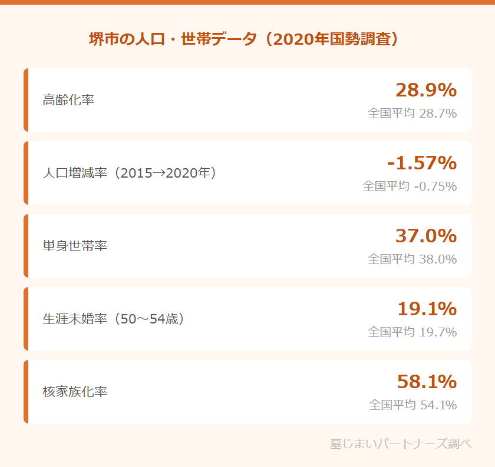Click the -1.57% population change value
Viewport: 495px width, 467px height.
(x=421, y=163)
